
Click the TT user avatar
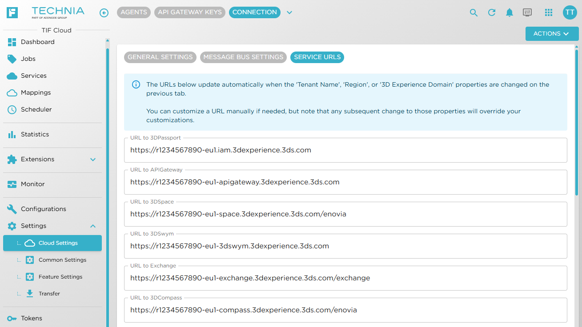570,12
